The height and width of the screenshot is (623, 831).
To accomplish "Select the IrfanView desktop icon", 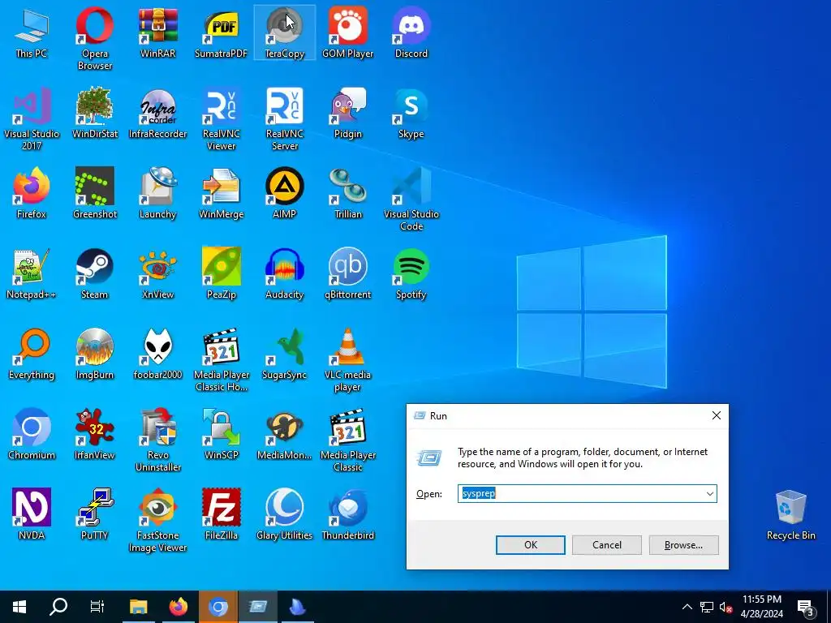I will point(95,436).
